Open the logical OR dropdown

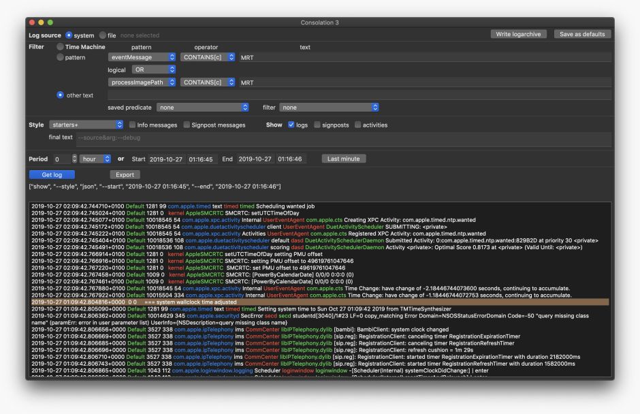[x=154, y=69]
